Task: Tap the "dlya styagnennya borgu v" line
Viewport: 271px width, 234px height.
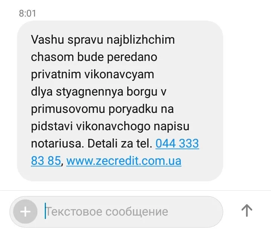Action: click(x=99, y=92)
